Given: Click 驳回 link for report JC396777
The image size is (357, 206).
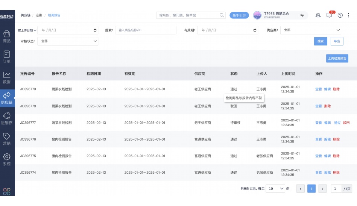Looking at the screenshot, I should tap(346, 123).
